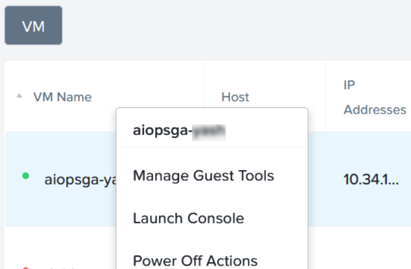Click the red status dot in the lower row

[25, 267]
